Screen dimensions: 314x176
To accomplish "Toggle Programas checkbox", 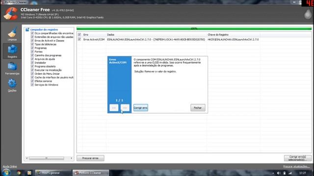I will coord(32,48).
